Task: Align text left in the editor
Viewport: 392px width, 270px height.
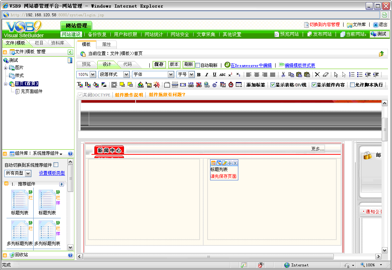Action: pyautogui.click(x=249, y=75)
